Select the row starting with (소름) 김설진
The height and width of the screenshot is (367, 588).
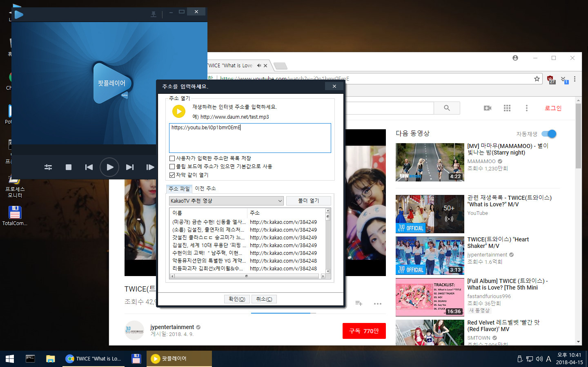point(247,230)
